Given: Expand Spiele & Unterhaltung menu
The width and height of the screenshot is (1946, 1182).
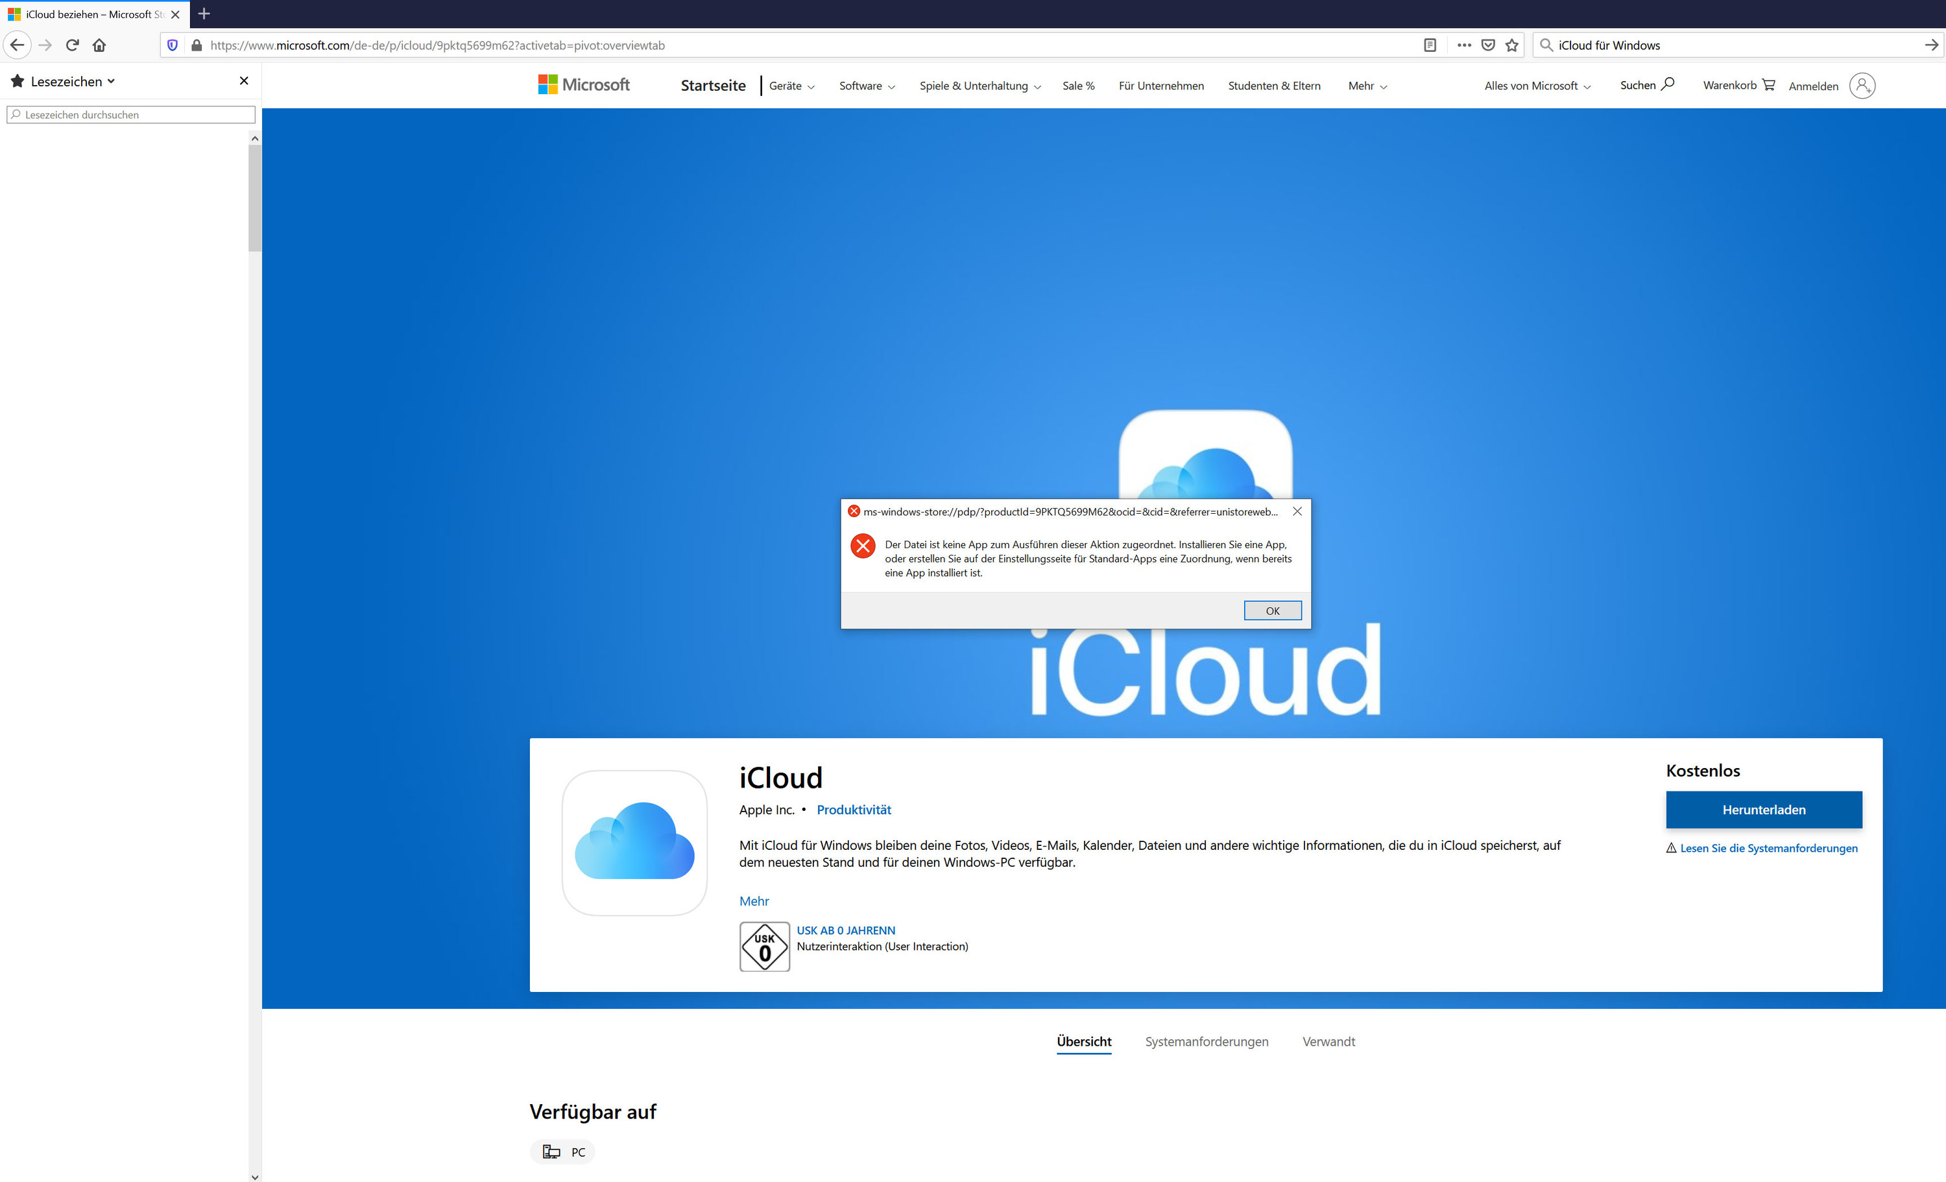Looking at the screenshot, I should click(979, 86).
